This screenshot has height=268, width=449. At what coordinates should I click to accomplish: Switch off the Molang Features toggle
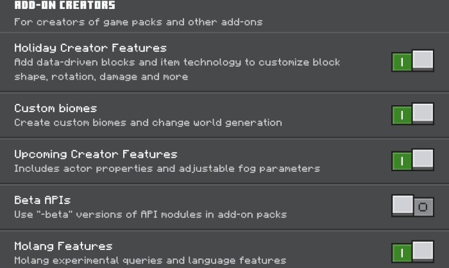click(412, 251)
